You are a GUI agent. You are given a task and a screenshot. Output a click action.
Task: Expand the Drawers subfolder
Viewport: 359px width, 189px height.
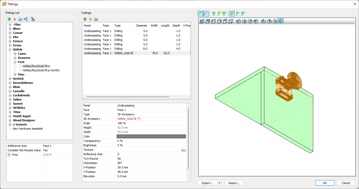click(x=15, y=58)
